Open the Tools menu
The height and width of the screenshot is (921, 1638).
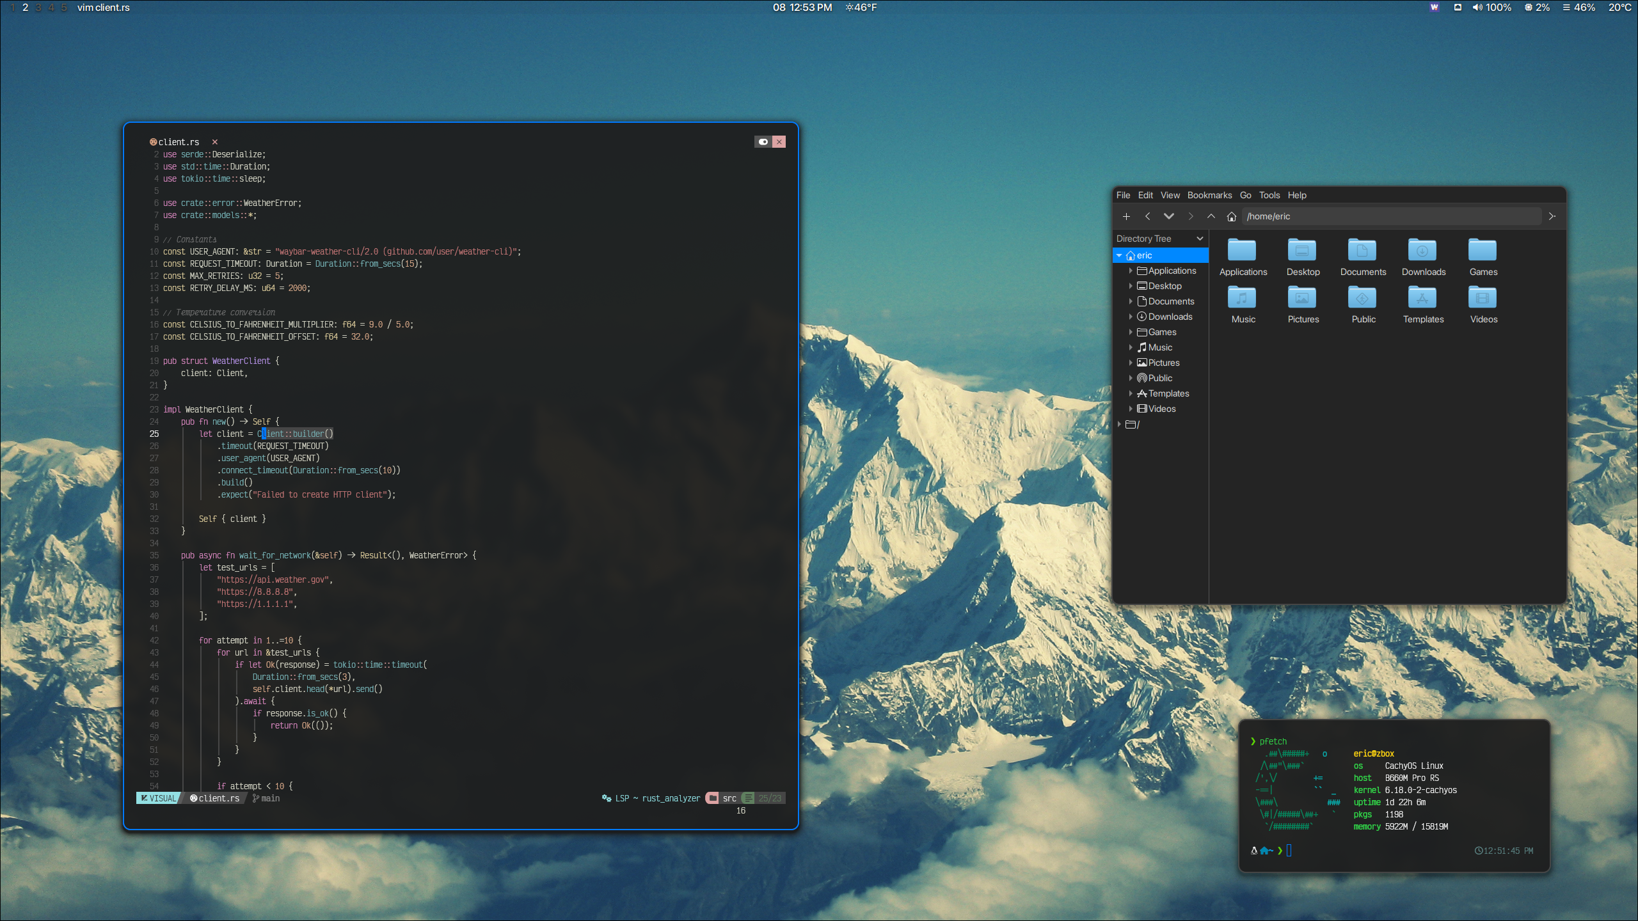point(1269,195)
